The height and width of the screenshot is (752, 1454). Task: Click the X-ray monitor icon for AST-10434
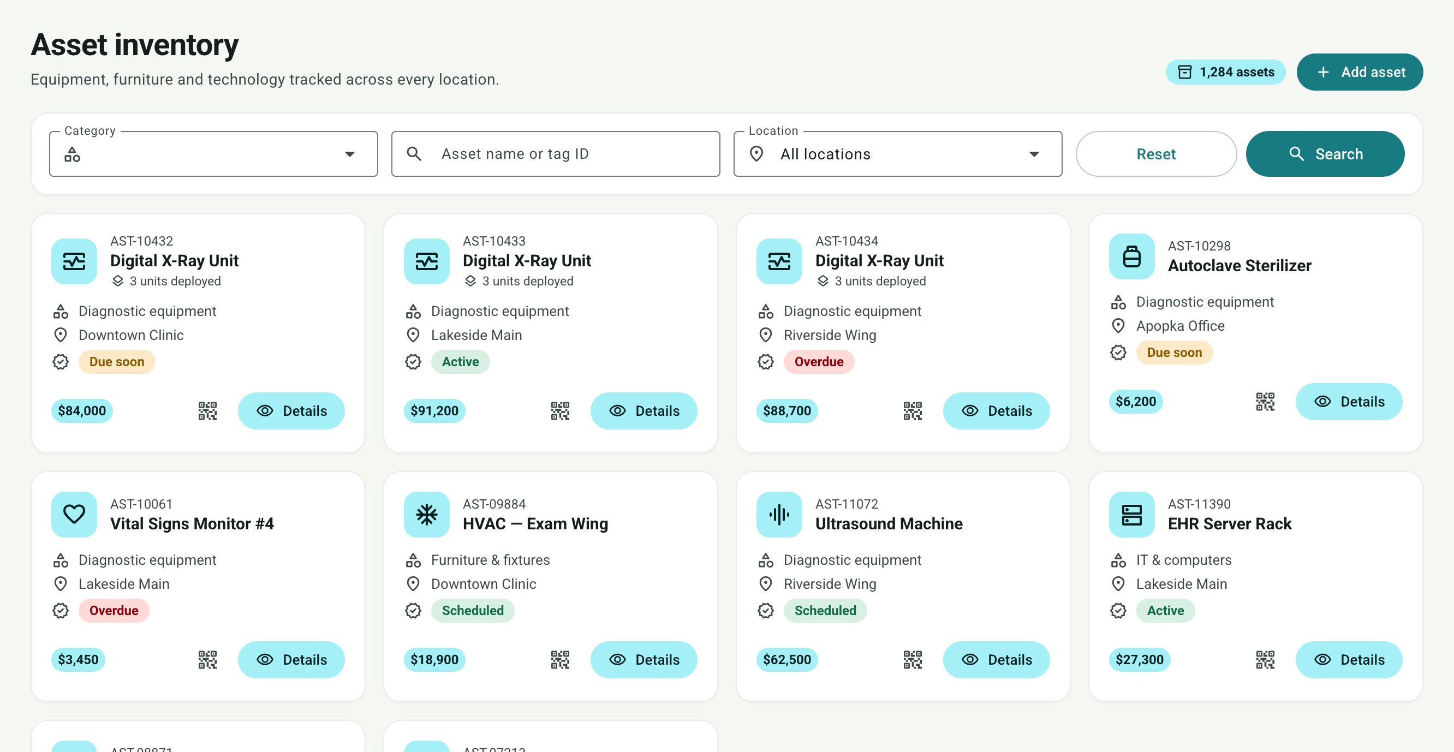click(779, 261)
